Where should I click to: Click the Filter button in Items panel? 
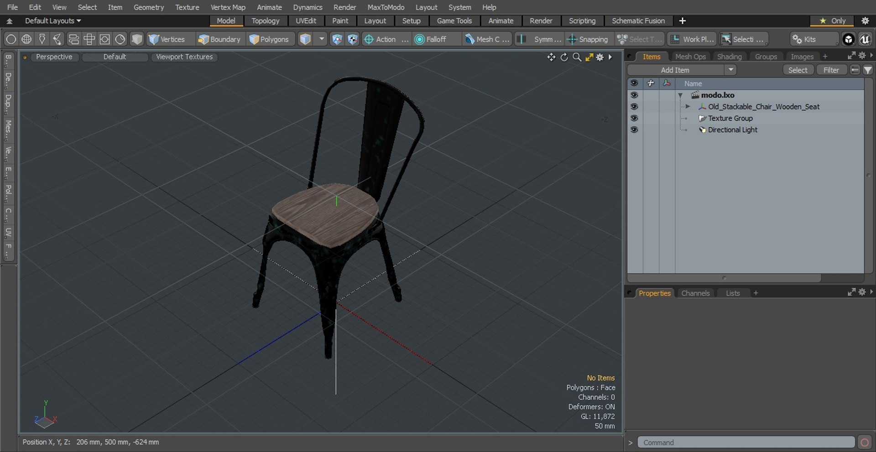[831, 70]
